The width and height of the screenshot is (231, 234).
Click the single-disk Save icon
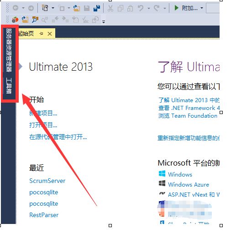87,8
